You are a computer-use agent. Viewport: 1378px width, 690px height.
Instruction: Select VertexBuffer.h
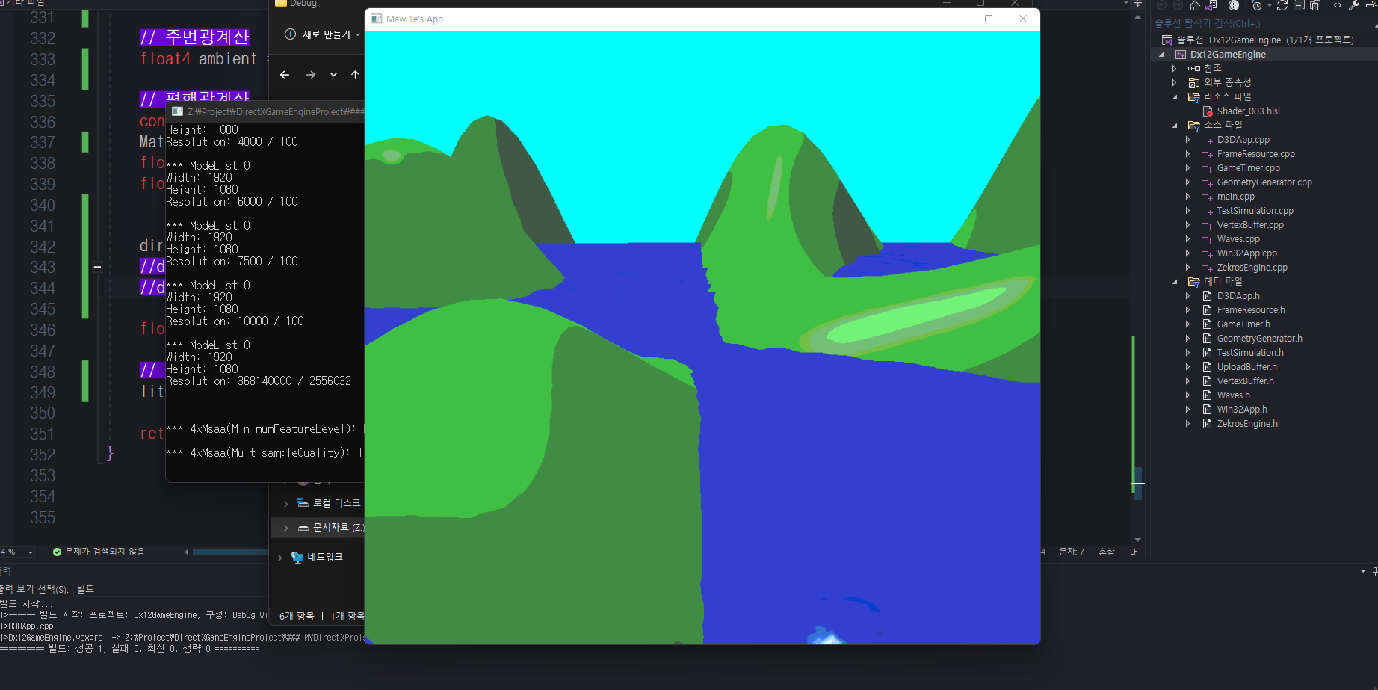point(1245,381)
